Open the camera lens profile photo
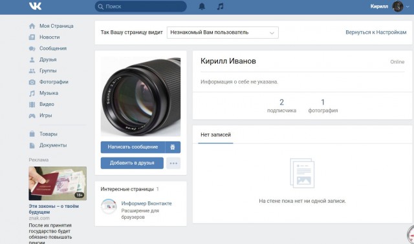 tap(140, 96)
